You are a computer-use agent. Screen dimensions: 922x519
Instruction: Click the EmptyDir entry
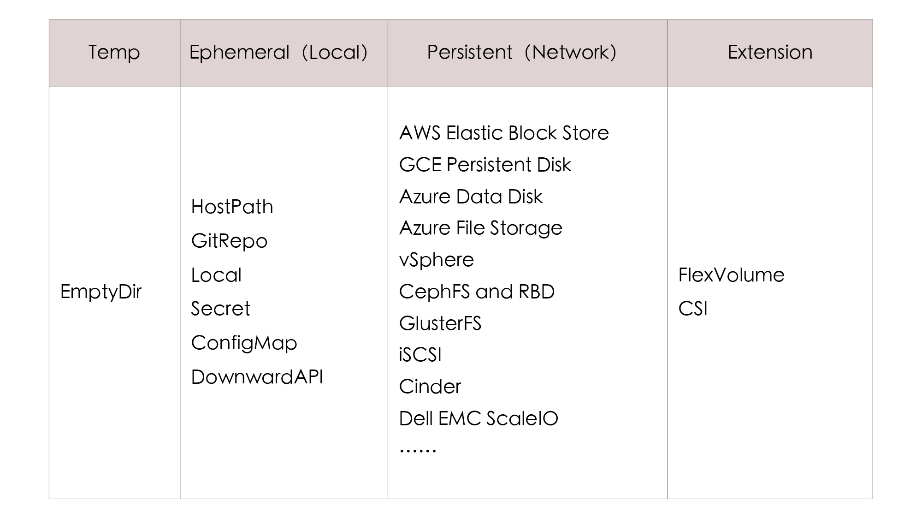pos(100,292)
